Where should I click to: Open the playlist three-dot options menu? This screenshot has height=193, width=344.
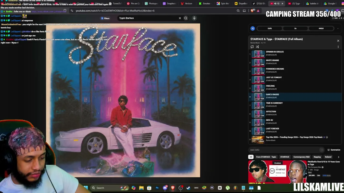click(338, 47)
